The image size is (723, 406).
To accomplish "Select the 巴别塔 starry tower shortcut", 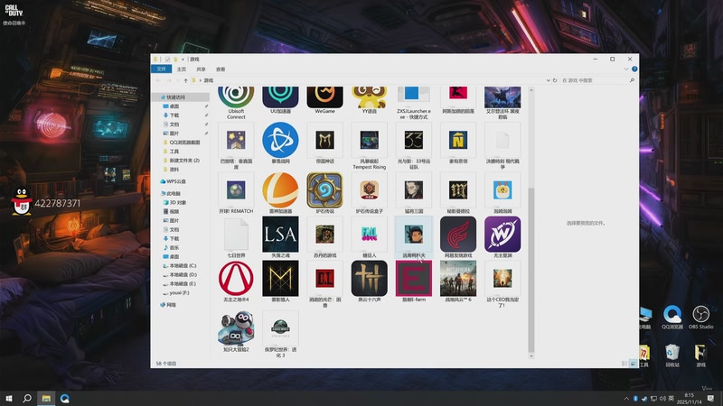I will [236, 140].
